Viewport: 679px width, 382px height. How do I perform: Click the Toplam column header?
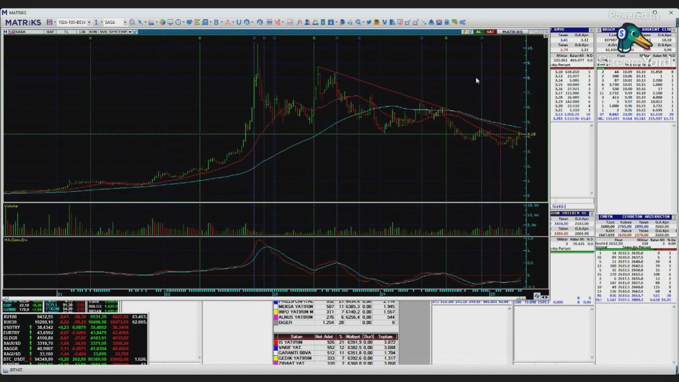pyautogui.click(x=386, y=336)
